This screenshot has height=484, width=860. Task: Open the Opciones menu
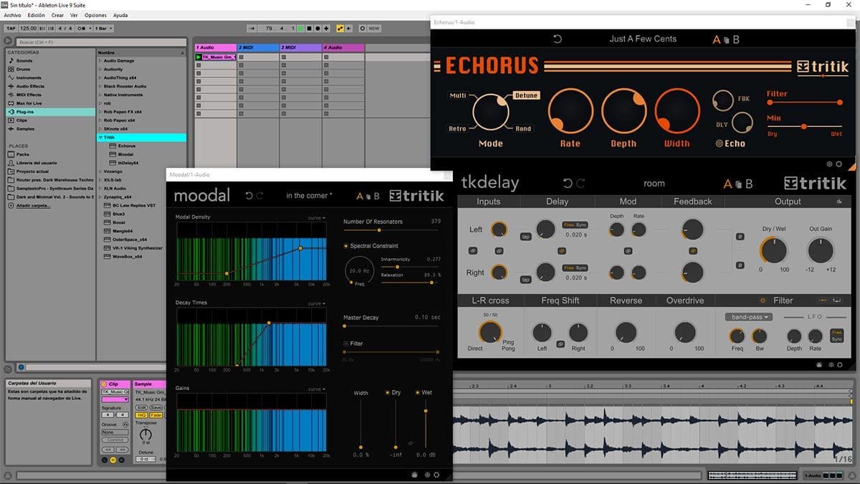(x=95, y=15)
